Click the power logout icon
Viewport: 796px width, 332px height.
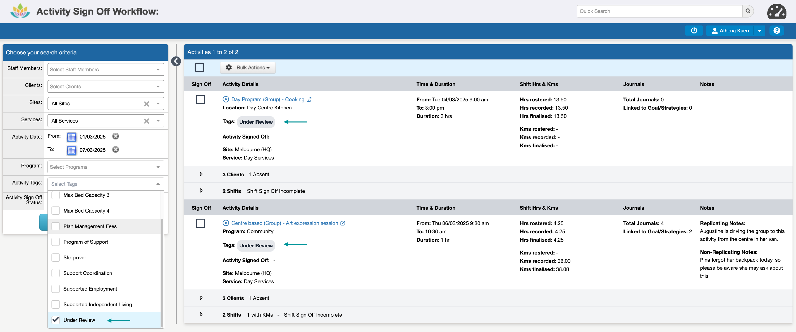point(694,31)
